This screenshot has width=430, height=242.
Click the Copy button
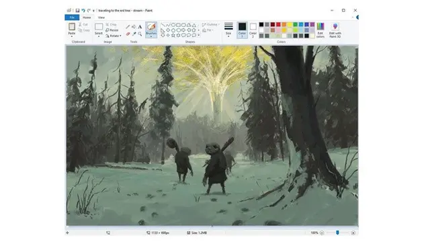tap(84, 30)
